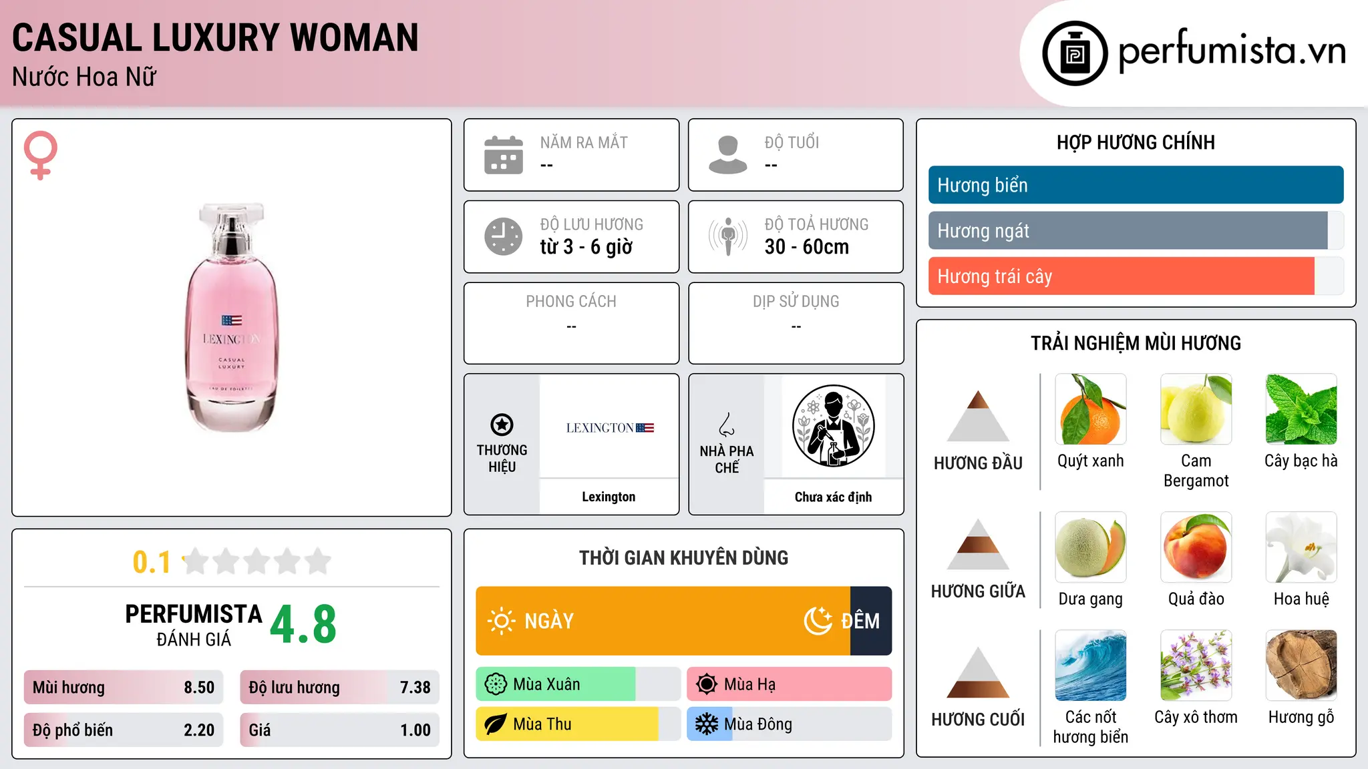Image resolution: width=1368 pixels, height=769 pixels.
Task: Click the Hương trái cây accord bar
Action: coord(1136,276)
